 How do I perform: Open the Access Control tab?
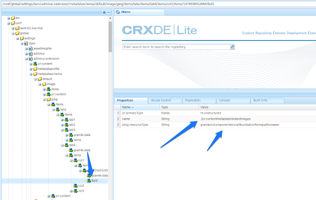pos(165,100)
